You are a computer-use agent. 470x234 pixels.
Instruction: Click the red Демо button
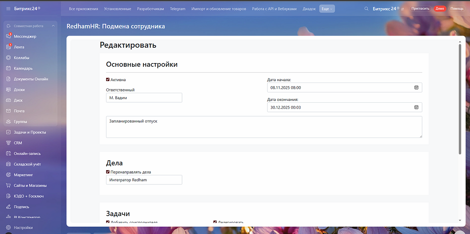point(440,8)
